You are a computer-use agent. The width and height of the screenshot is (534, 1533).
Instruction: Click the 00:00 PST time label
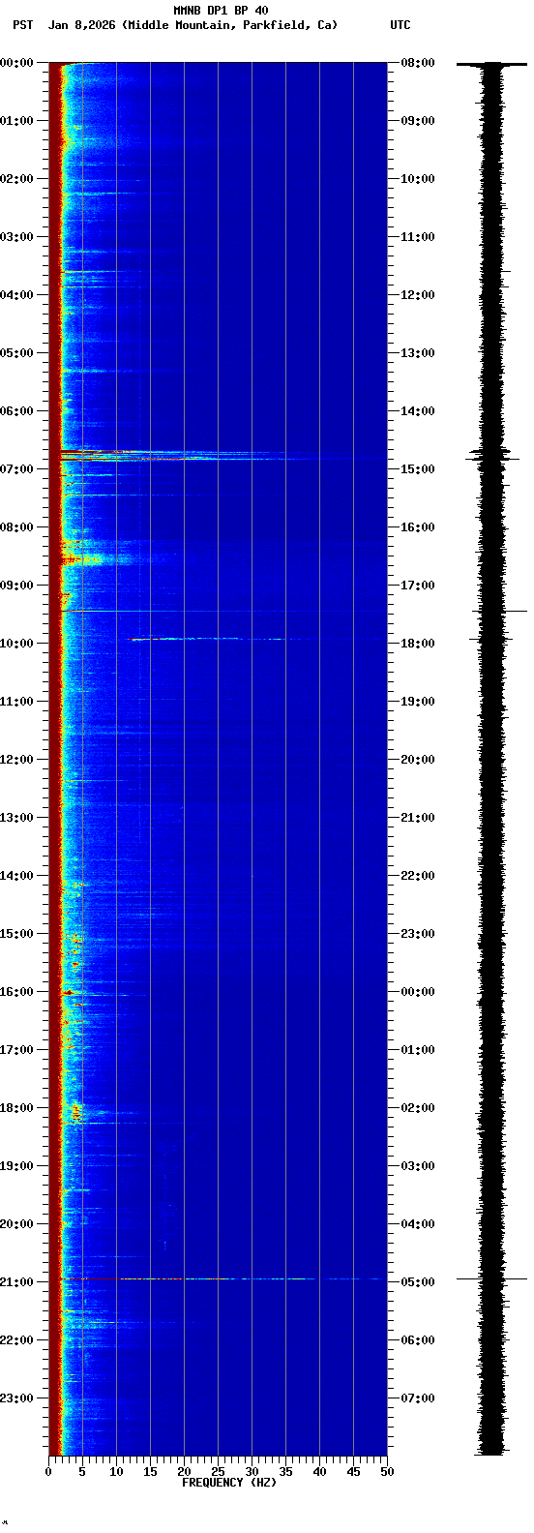click(x=16, y=63)
